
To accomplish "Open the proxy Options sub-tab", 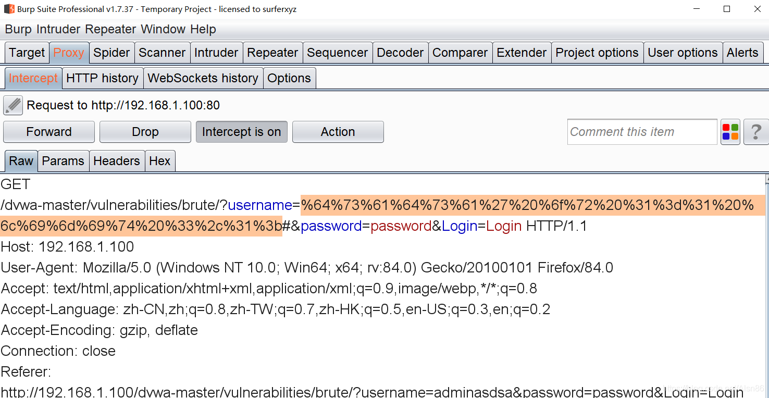I will pyautogui.click(x=289, y=78).
